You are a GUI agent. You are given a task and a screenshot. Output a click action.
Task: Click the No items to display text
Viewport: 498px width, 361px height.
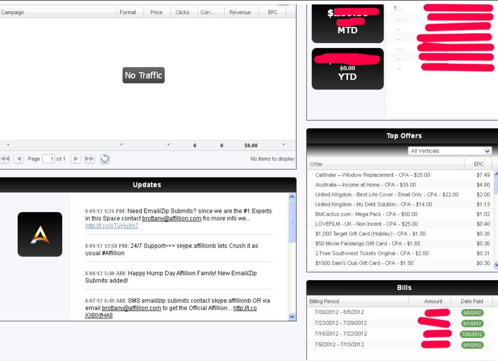[x=272, y=159]
